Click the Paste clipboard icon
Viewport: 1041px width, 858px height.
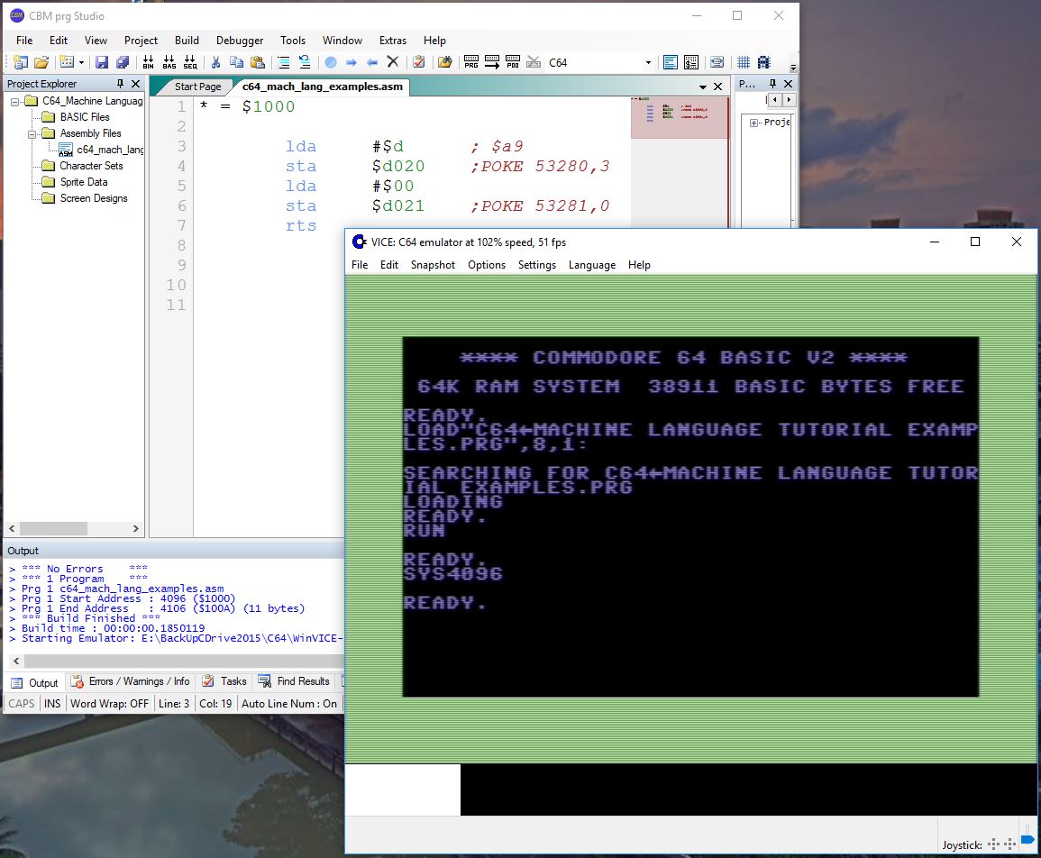tap(258, 62)
